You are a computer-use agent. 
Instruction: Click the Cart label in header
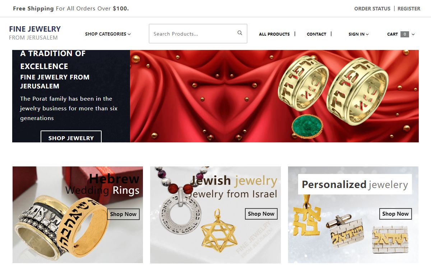click(392, 34)
